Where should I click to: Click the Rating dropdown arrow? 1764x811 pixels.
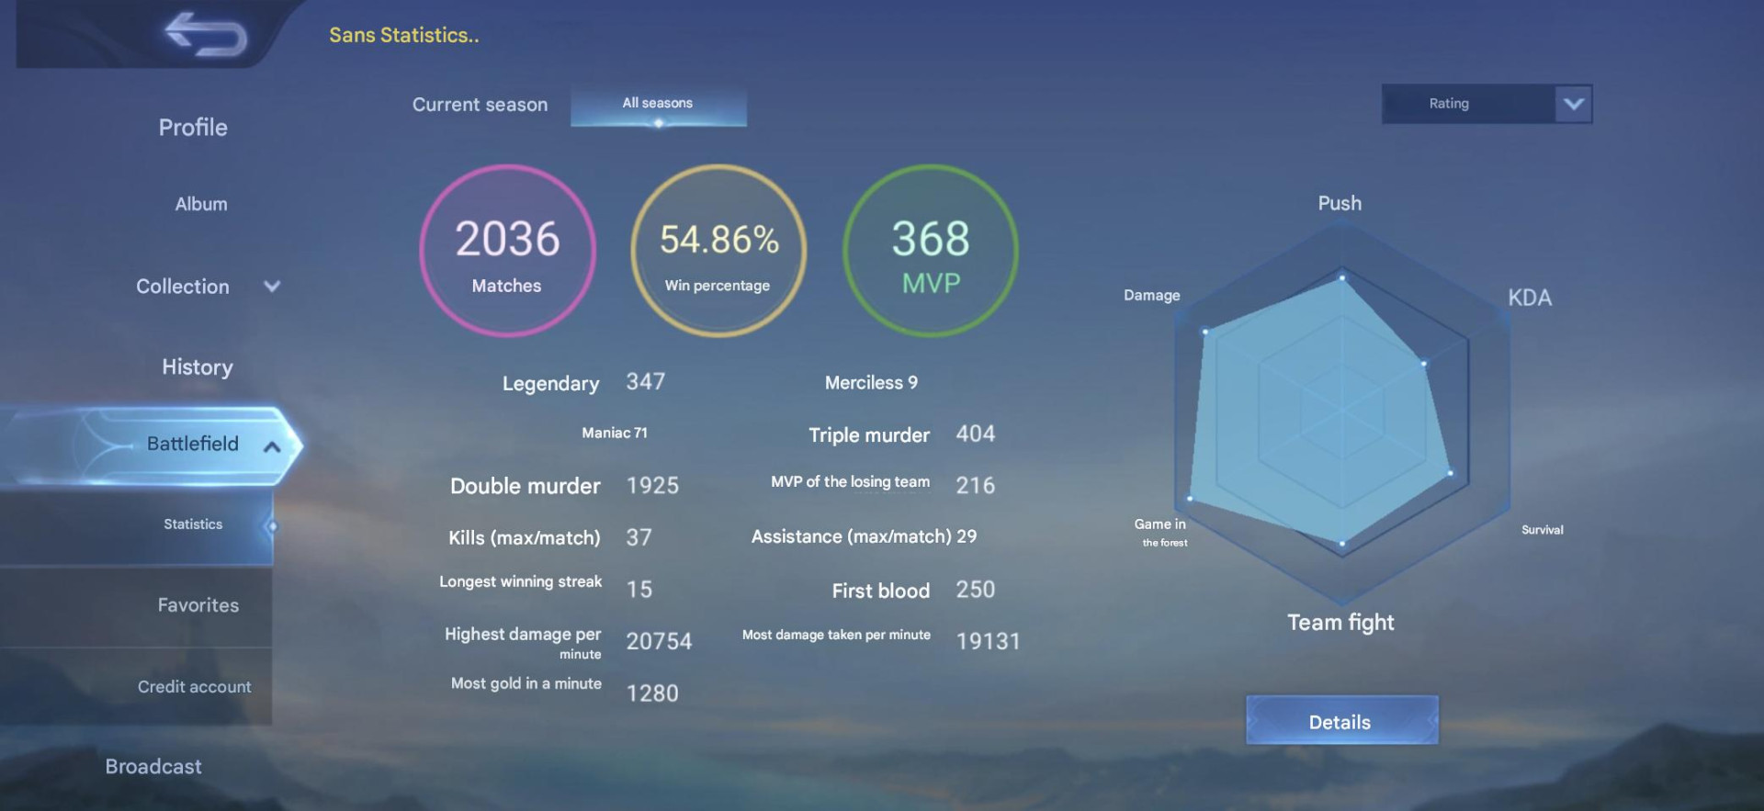click(1574, 104)
